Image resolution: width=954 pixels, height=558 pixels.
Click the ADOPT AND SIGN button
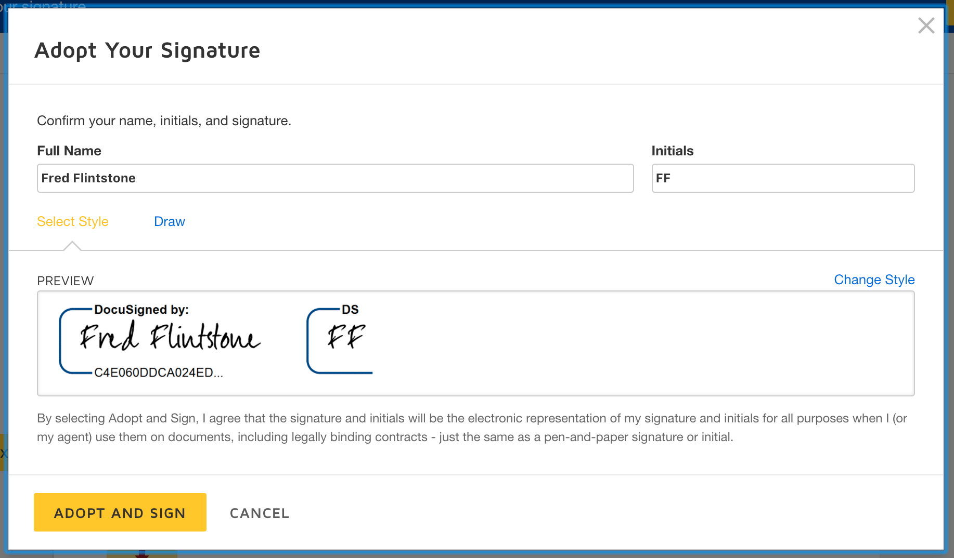[x=120, y=512]
